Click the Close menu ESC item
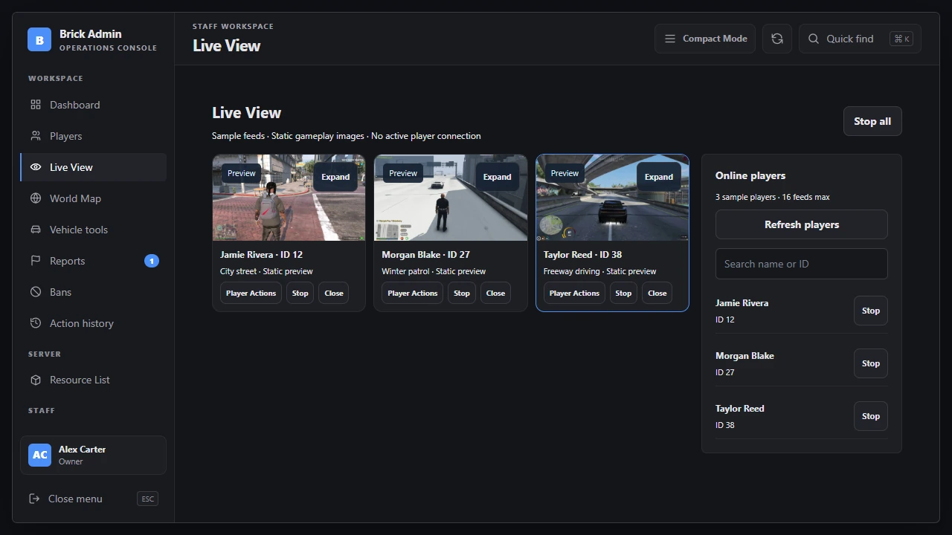Screen dimensions: 952x535 click(x=93, y=499)
